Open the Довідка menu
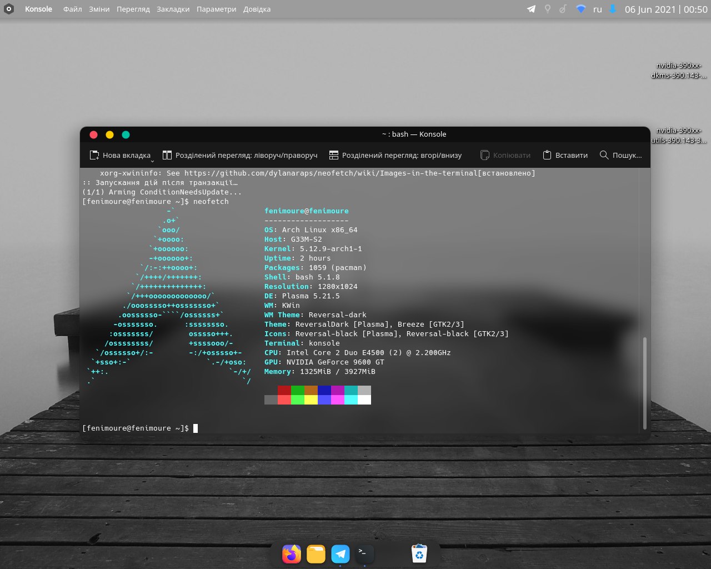This screenshot has width=711, height=569. (257, 9)
